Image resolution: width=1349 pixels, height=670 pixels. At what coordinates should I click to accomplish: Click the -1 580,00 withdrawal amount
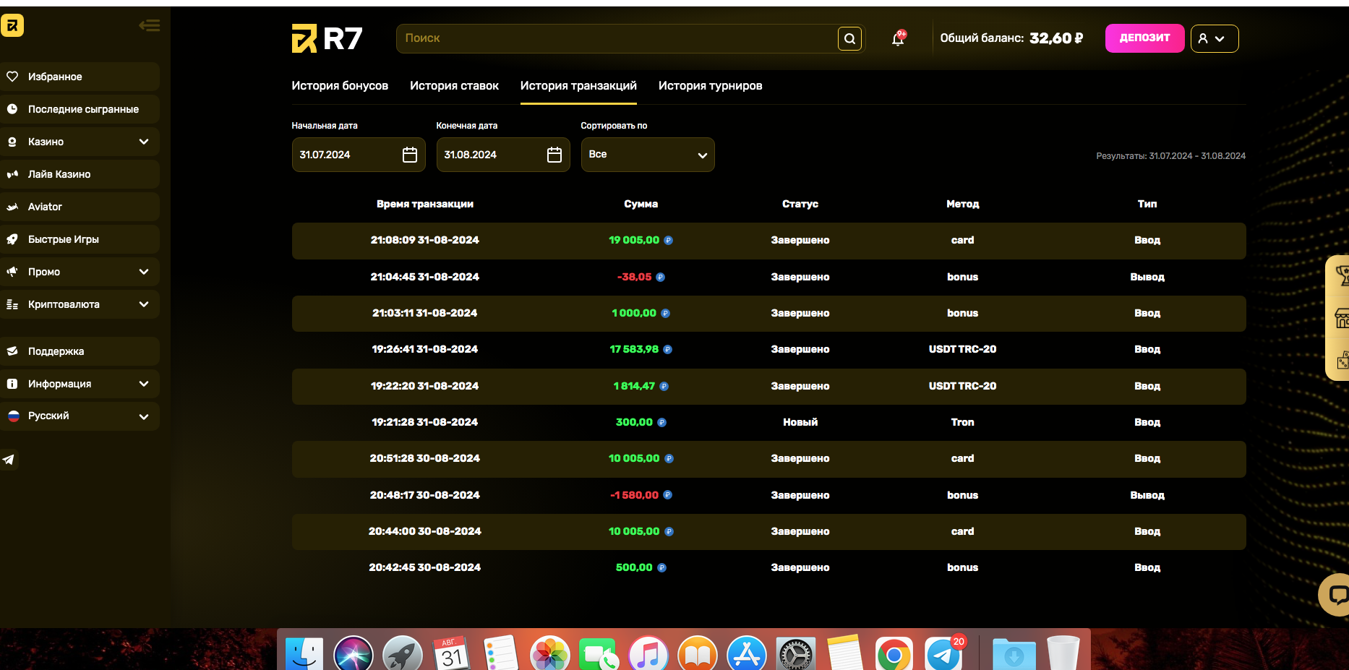pyautogui.click(x=634, y=495)
